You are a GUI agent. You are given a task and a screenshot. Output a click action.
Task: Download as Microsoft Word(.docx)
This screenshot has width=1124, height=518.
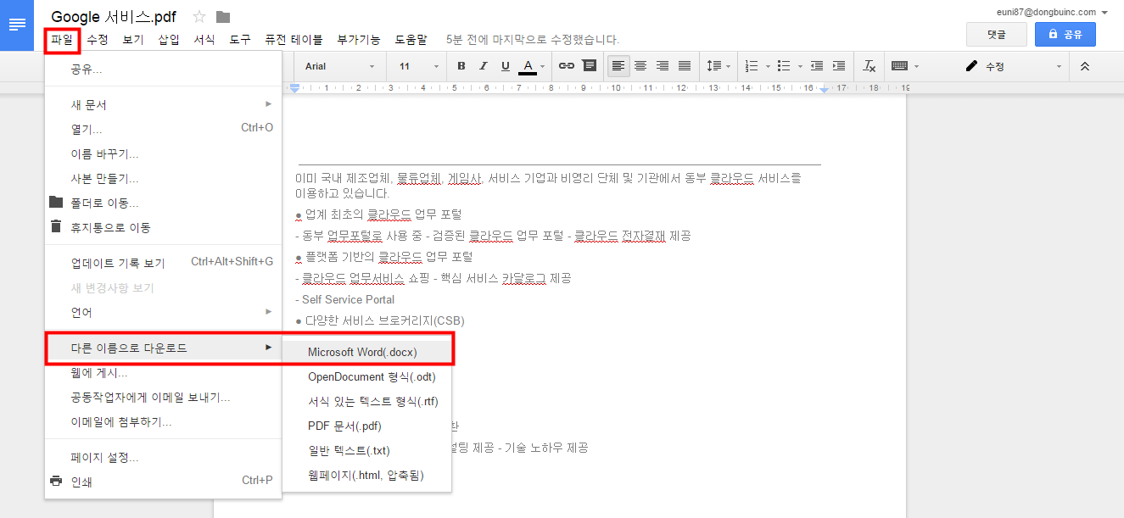[366, 352]
